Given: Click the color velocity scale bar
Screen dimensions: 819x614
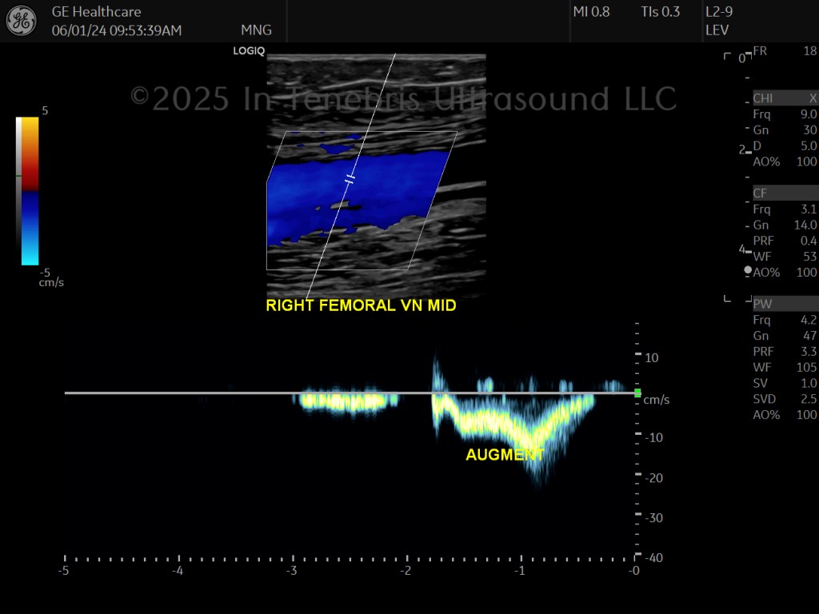Looking at the screenshot, I should point(30,191).
